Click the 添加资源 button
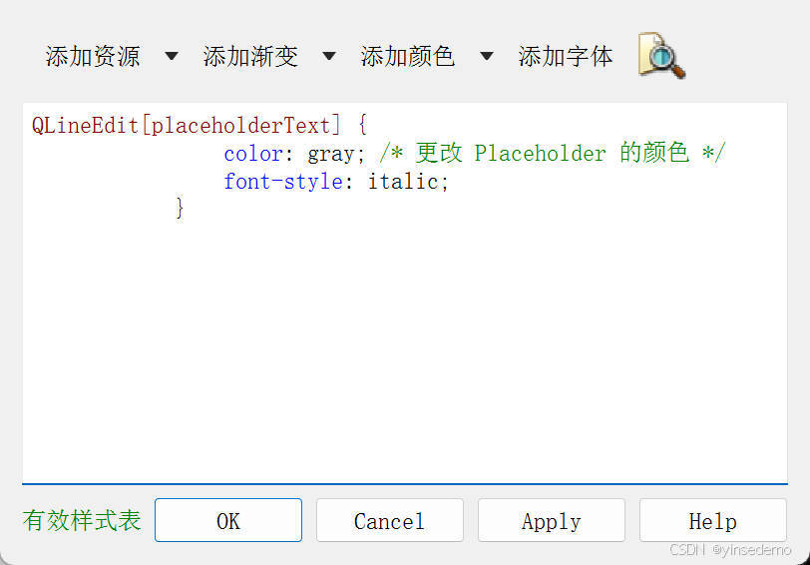The width and height of the screenshot is (810, 565). point(93,56)
